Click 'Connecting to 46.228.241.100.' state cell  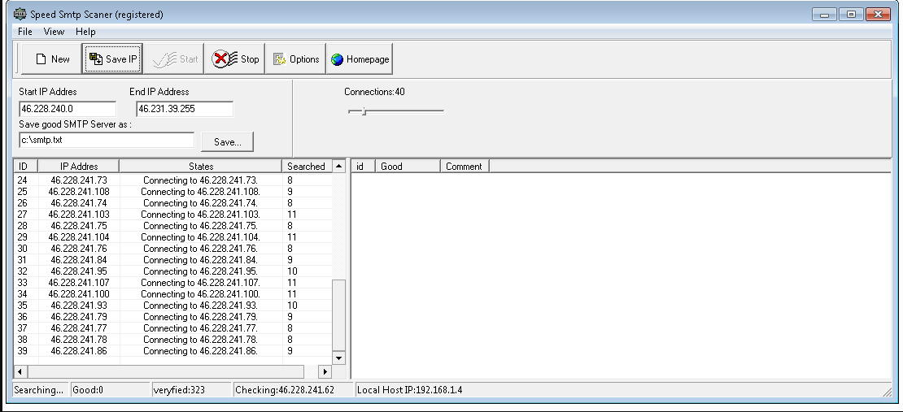[200, 294]
